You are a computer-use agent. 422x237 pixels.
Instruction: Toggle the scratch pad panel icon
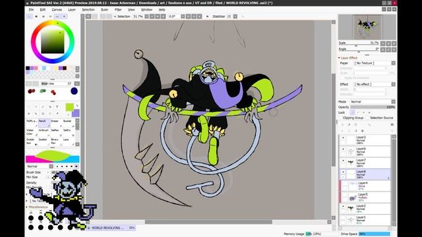click(64, 16)
